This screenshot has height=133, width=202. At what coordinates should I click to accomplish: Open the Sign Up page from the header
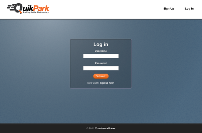(169, 9)
